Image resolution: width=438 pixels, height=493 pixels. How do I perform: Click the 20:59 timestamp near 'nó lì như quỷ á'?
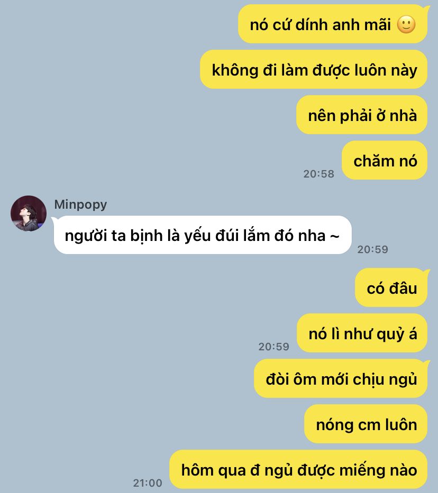tap(274, 347)
